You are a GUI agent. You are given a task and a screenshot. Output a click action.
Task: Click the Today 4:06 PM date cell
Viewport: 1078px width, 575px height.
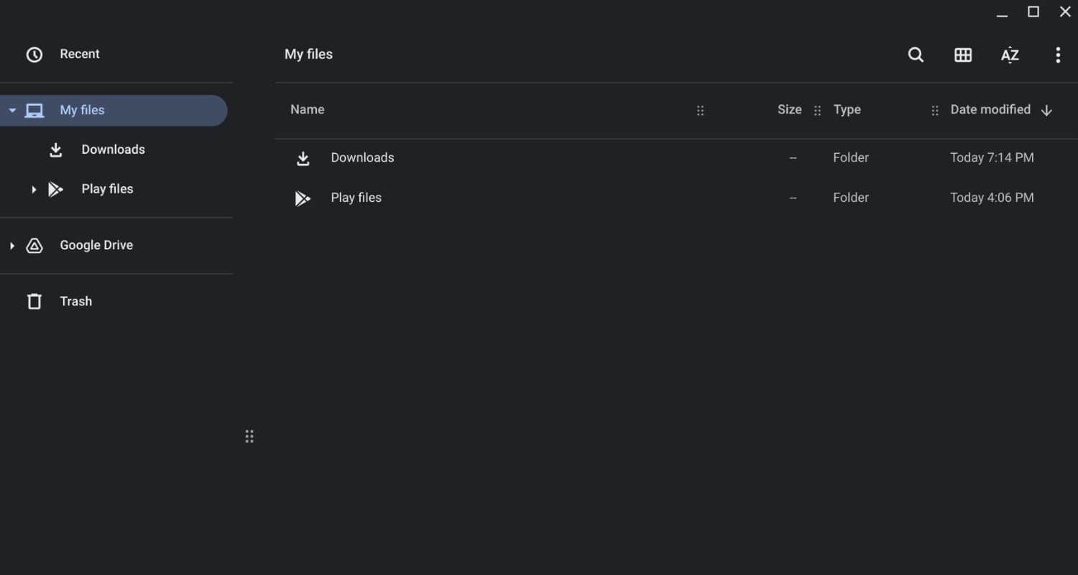pyautogui.click(x=992, y=198)
